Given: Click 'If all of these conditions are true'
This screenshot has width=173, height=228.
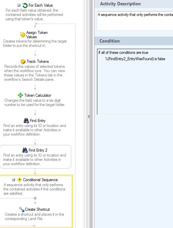Looking at the screenshot, I should [x=123, y=53].
